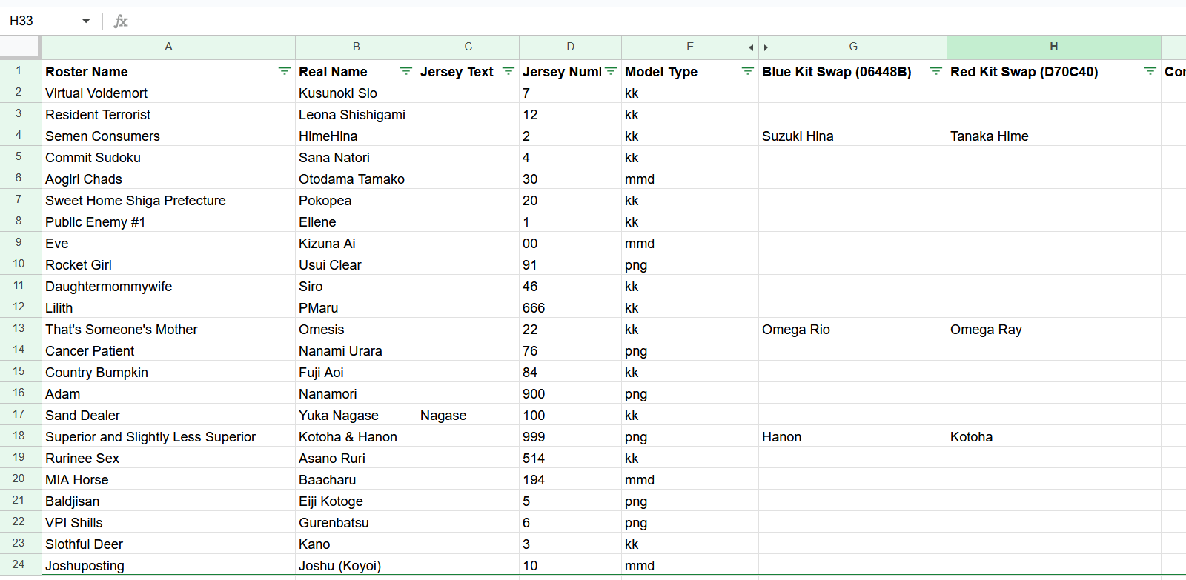Select the 'Country Bumpkin' cell
The width and height of the screenshot is (1186, 580).
[169, 372]
